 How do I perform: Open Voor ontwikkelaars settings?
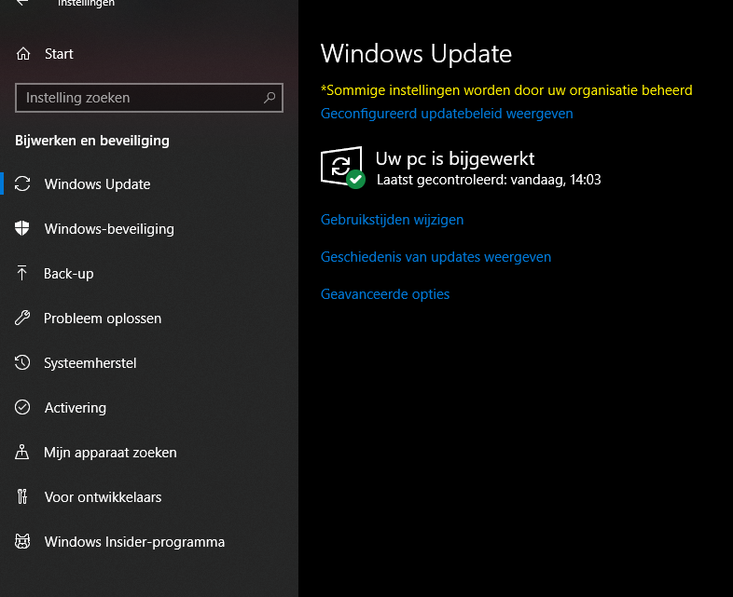(x=149, y=497)
